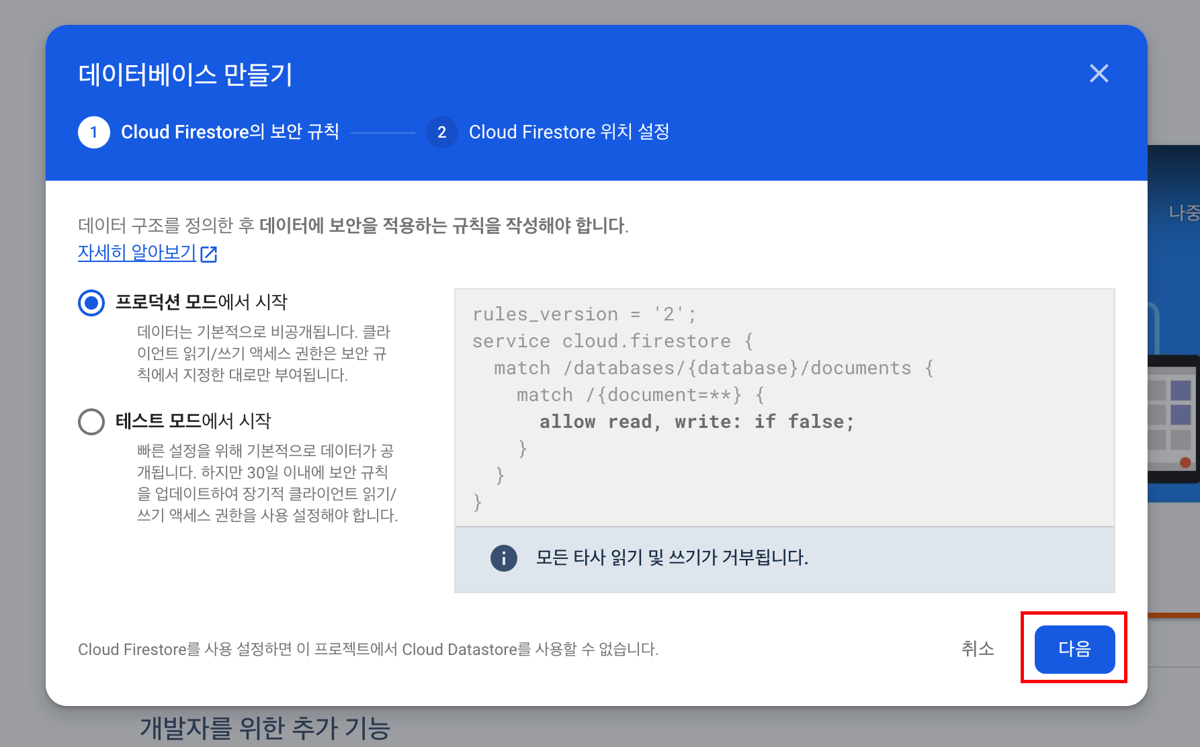Click the 개발자를 위한 추가 기능 heading behind the dialog

pos(265,728)
